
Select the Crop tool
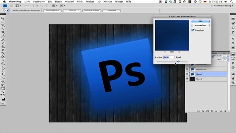[x=3, y=32]
